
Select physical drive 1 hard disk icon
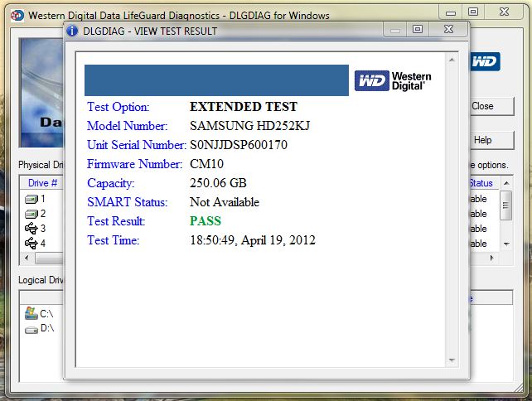click(x=31, y=199)
